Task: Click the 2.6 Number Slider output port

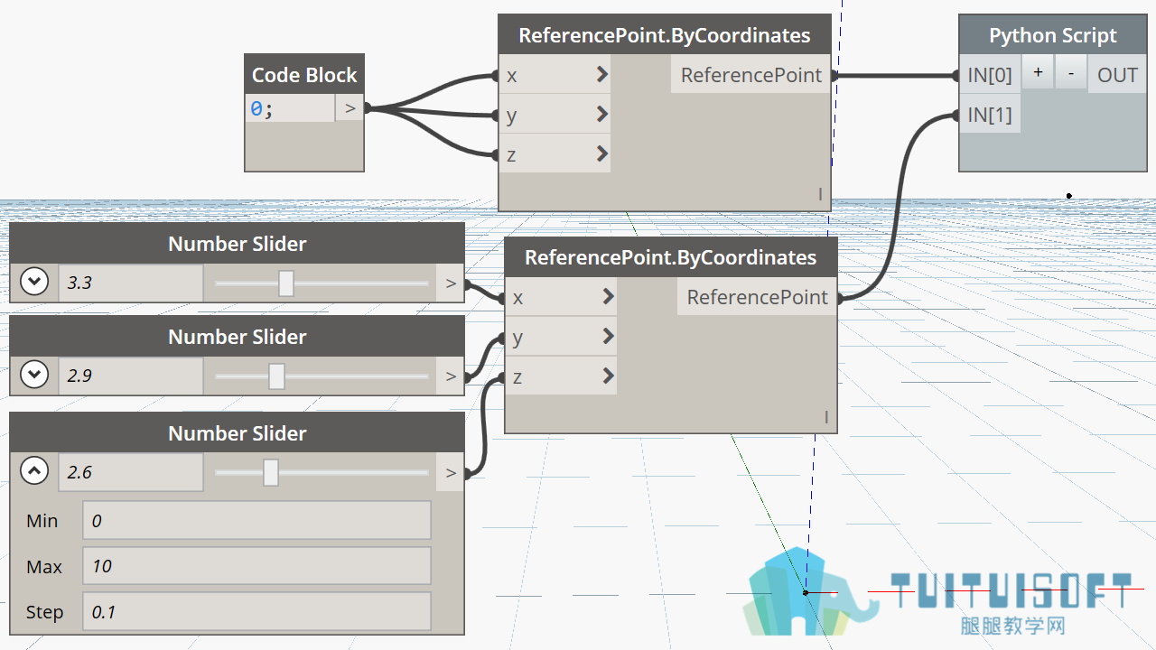Action: pos(451,472)
